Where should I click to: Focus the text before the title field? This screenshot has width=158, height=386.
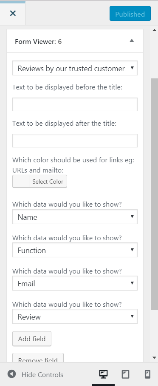(75, 104)
